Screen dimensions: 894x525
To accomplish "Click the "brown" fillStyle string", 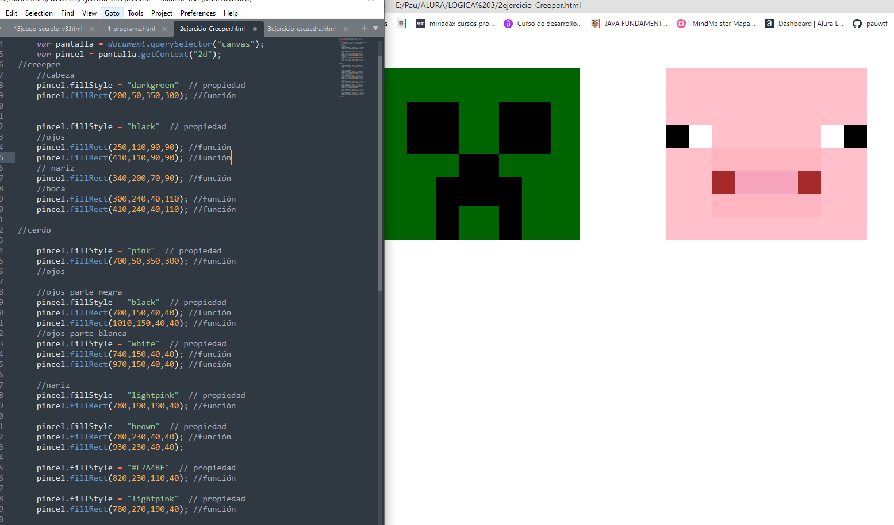I will 144,426.
